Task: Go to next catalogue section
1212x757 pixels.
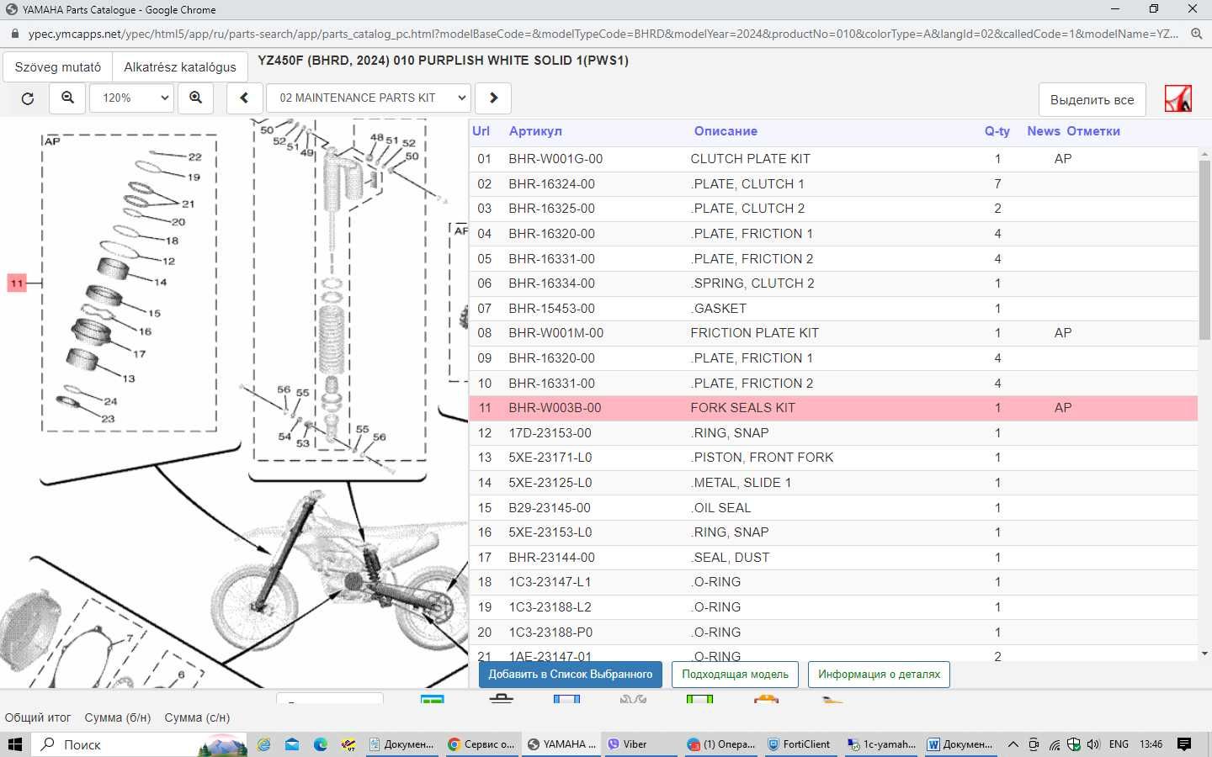Action: [x=493, y=98]
